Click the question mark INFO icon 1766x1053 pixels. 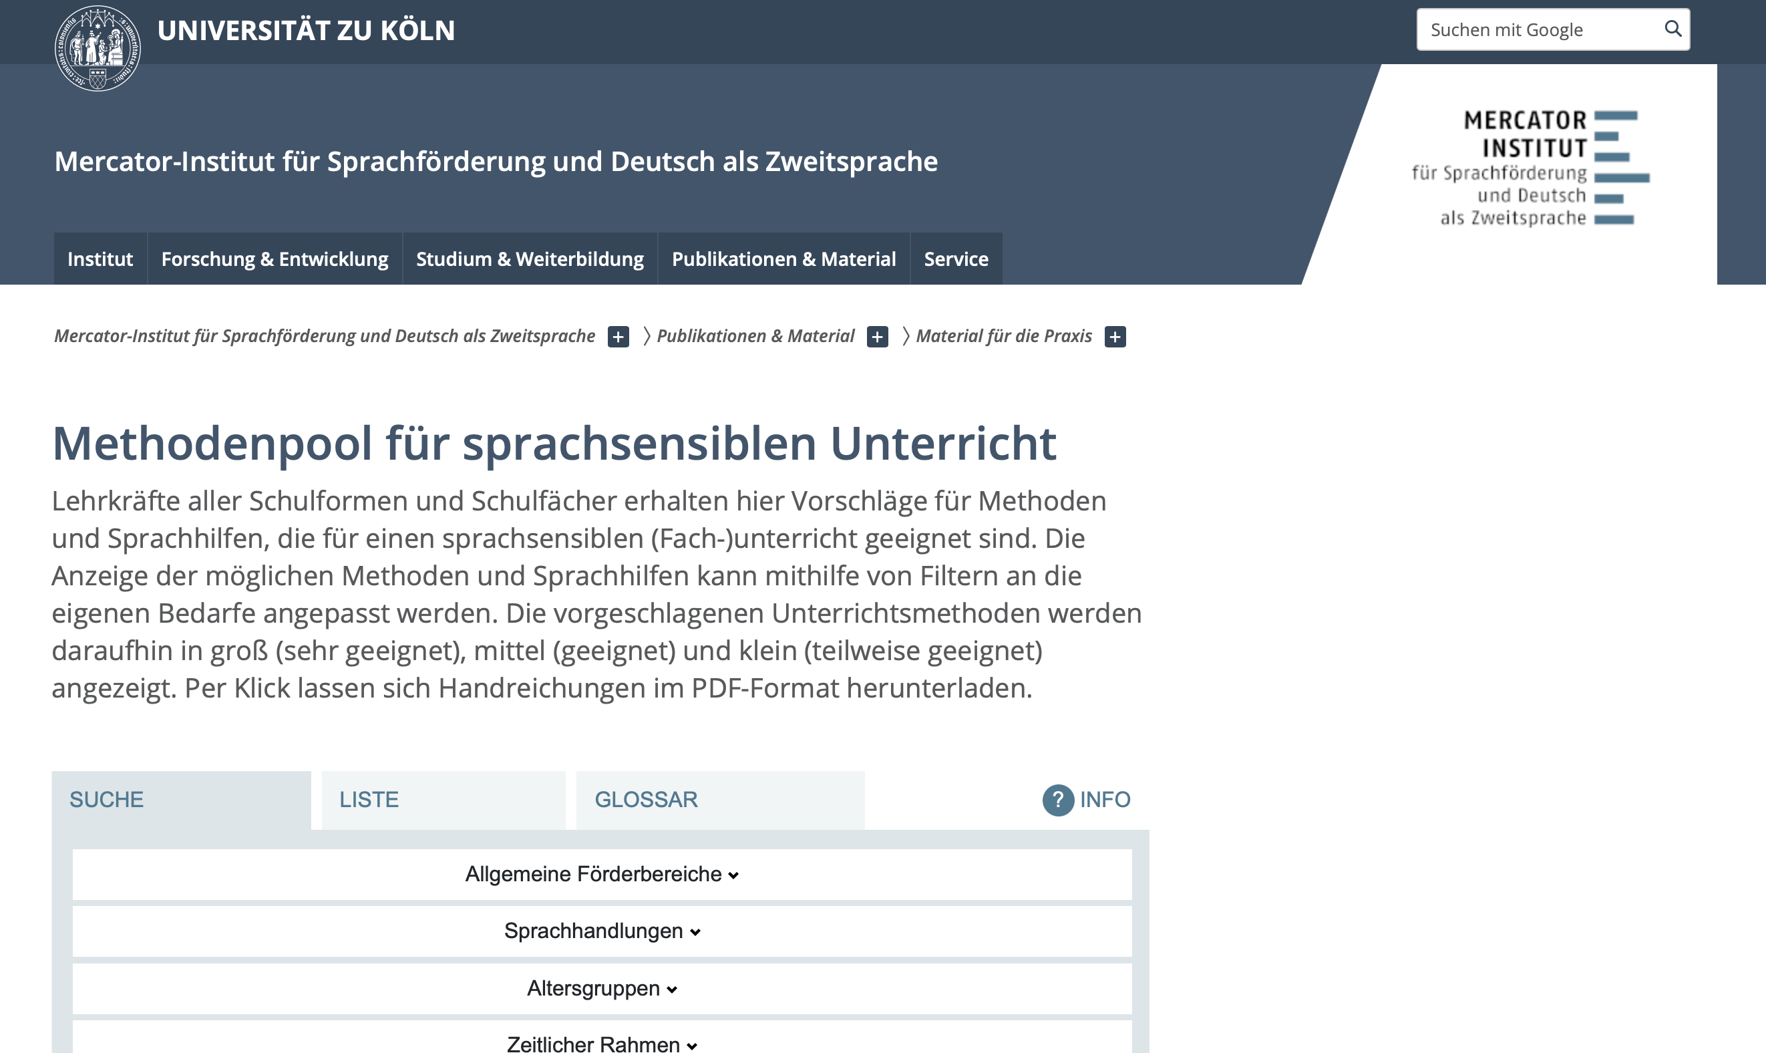pos(1057,800)
